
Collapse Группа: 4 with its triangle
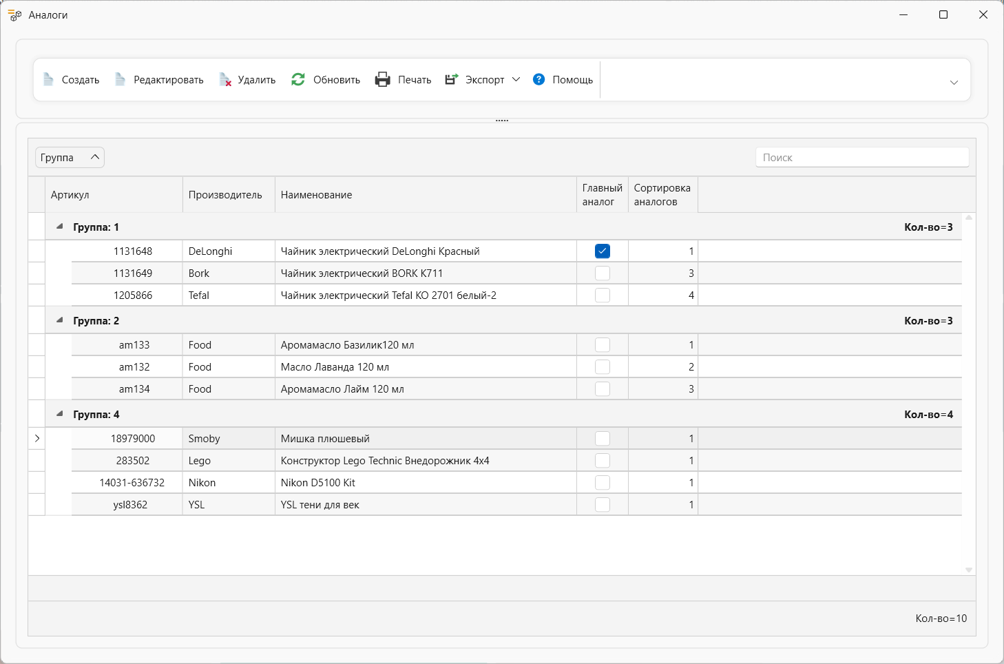pyautogui.click(x=60, y=413)
